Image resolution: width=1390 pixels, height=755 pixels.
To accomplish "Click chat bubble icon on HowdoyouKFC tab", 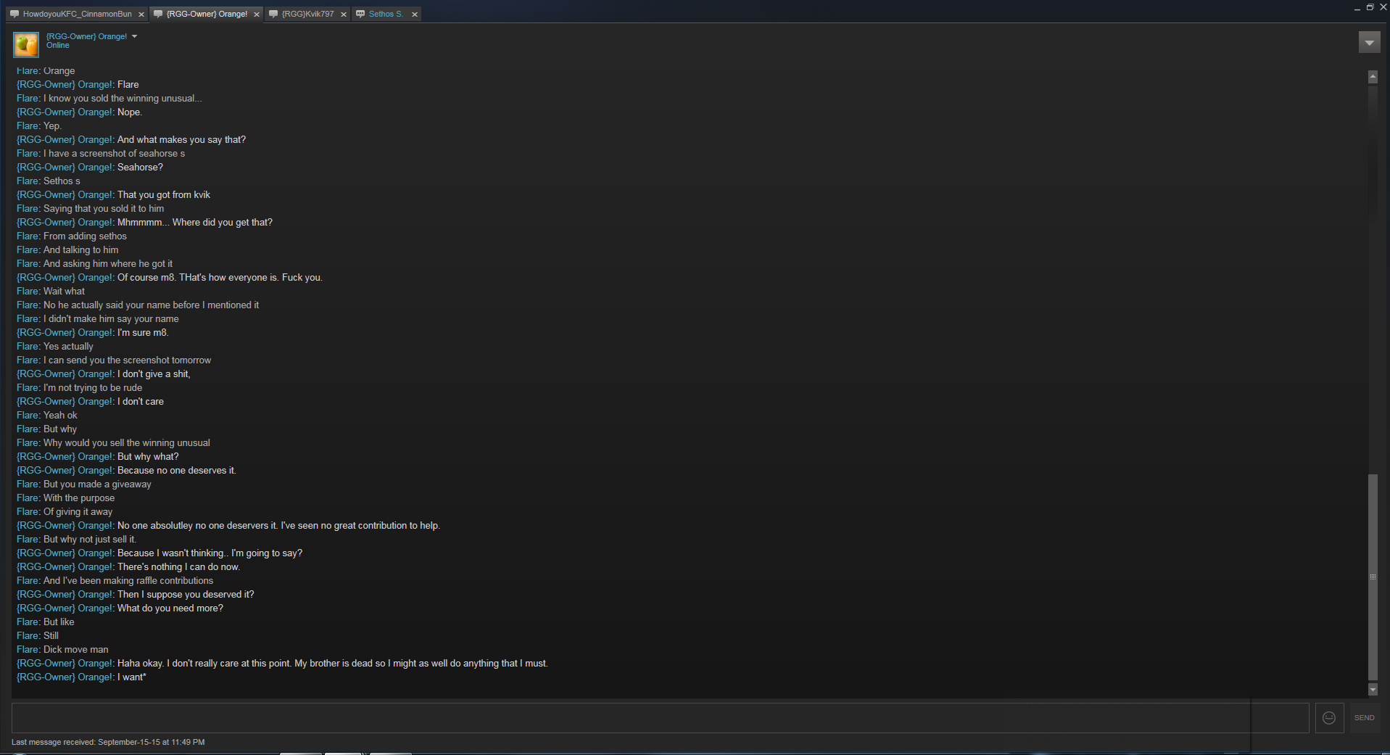I will [x=15, y=14].
